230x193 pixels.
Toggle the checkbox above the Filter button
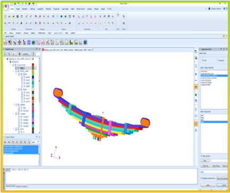coord(201,156)
